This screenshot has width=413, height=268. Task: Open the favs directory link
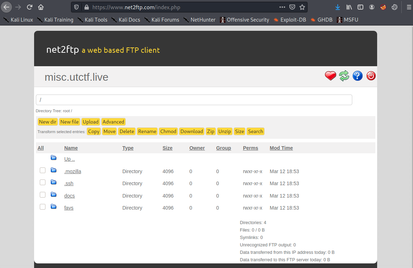69,208
